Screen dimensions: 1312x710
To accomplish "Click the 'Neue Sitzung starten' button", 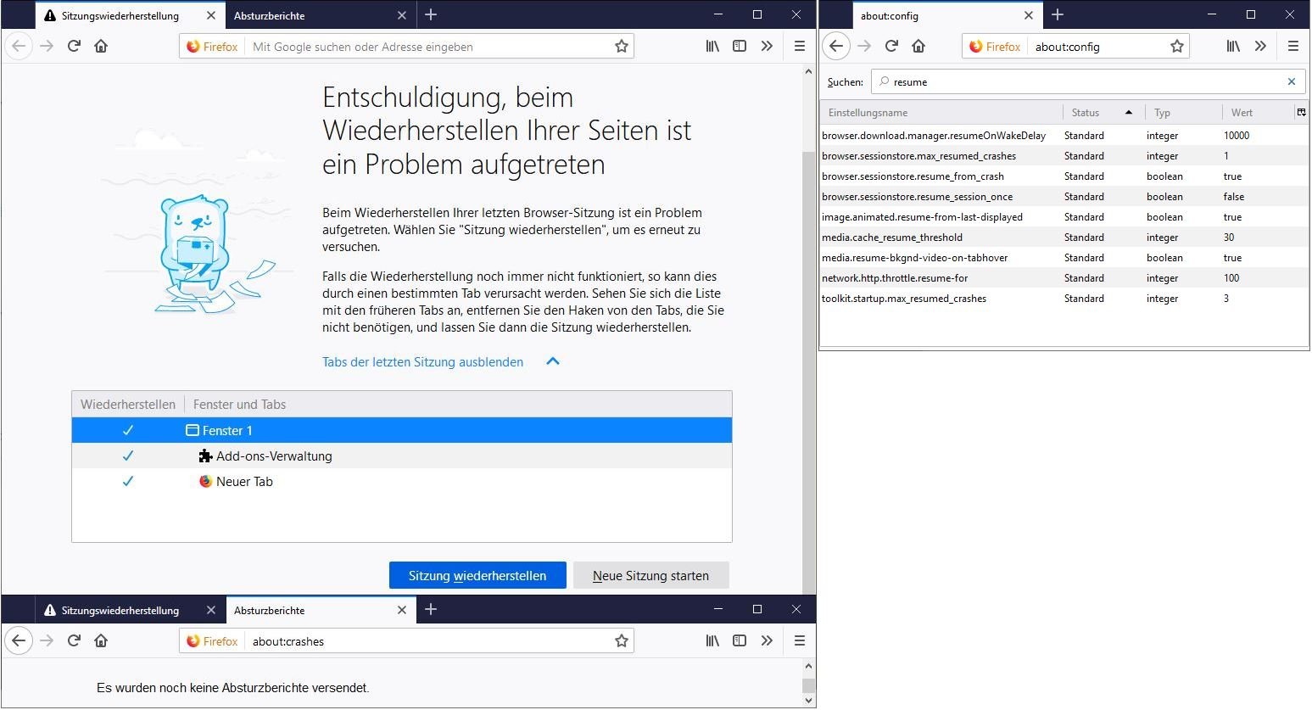I will [x=650, y=575].
